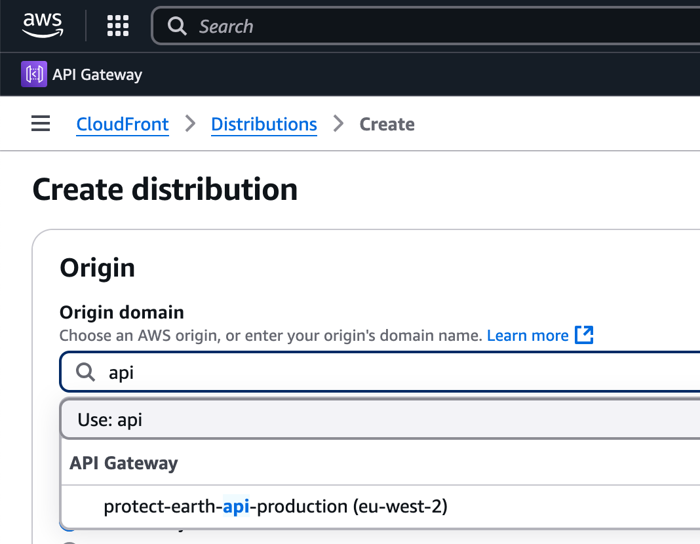Click the magnifier in the top search bar

177,26
